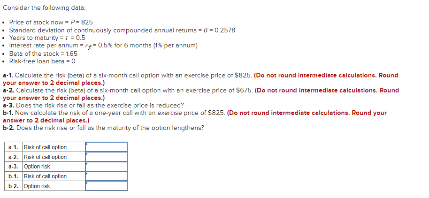This screenshot has width=429, height=198.
Task: Open the b-2 Option risk answer dropdown
Action: click(x=106, y=186)
